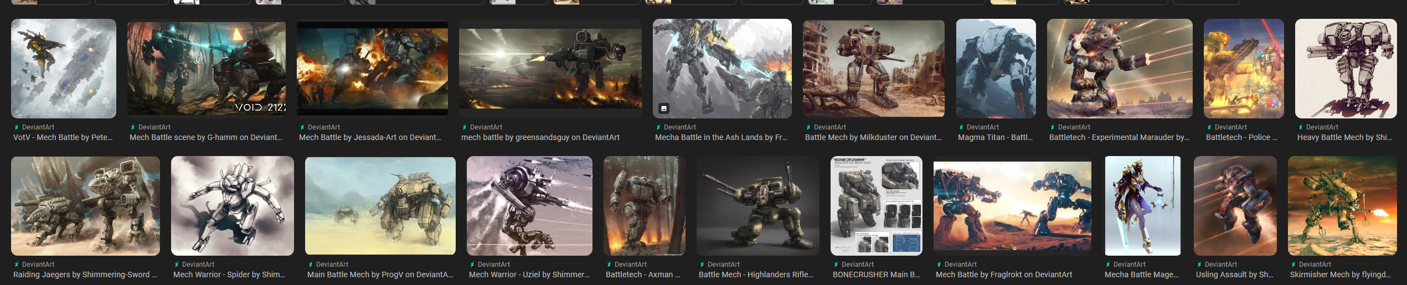This screenshot has width=1407, height=285.
Task: Select the Mecha Battle Mage thumbnail
Action: pos(1142,206)
